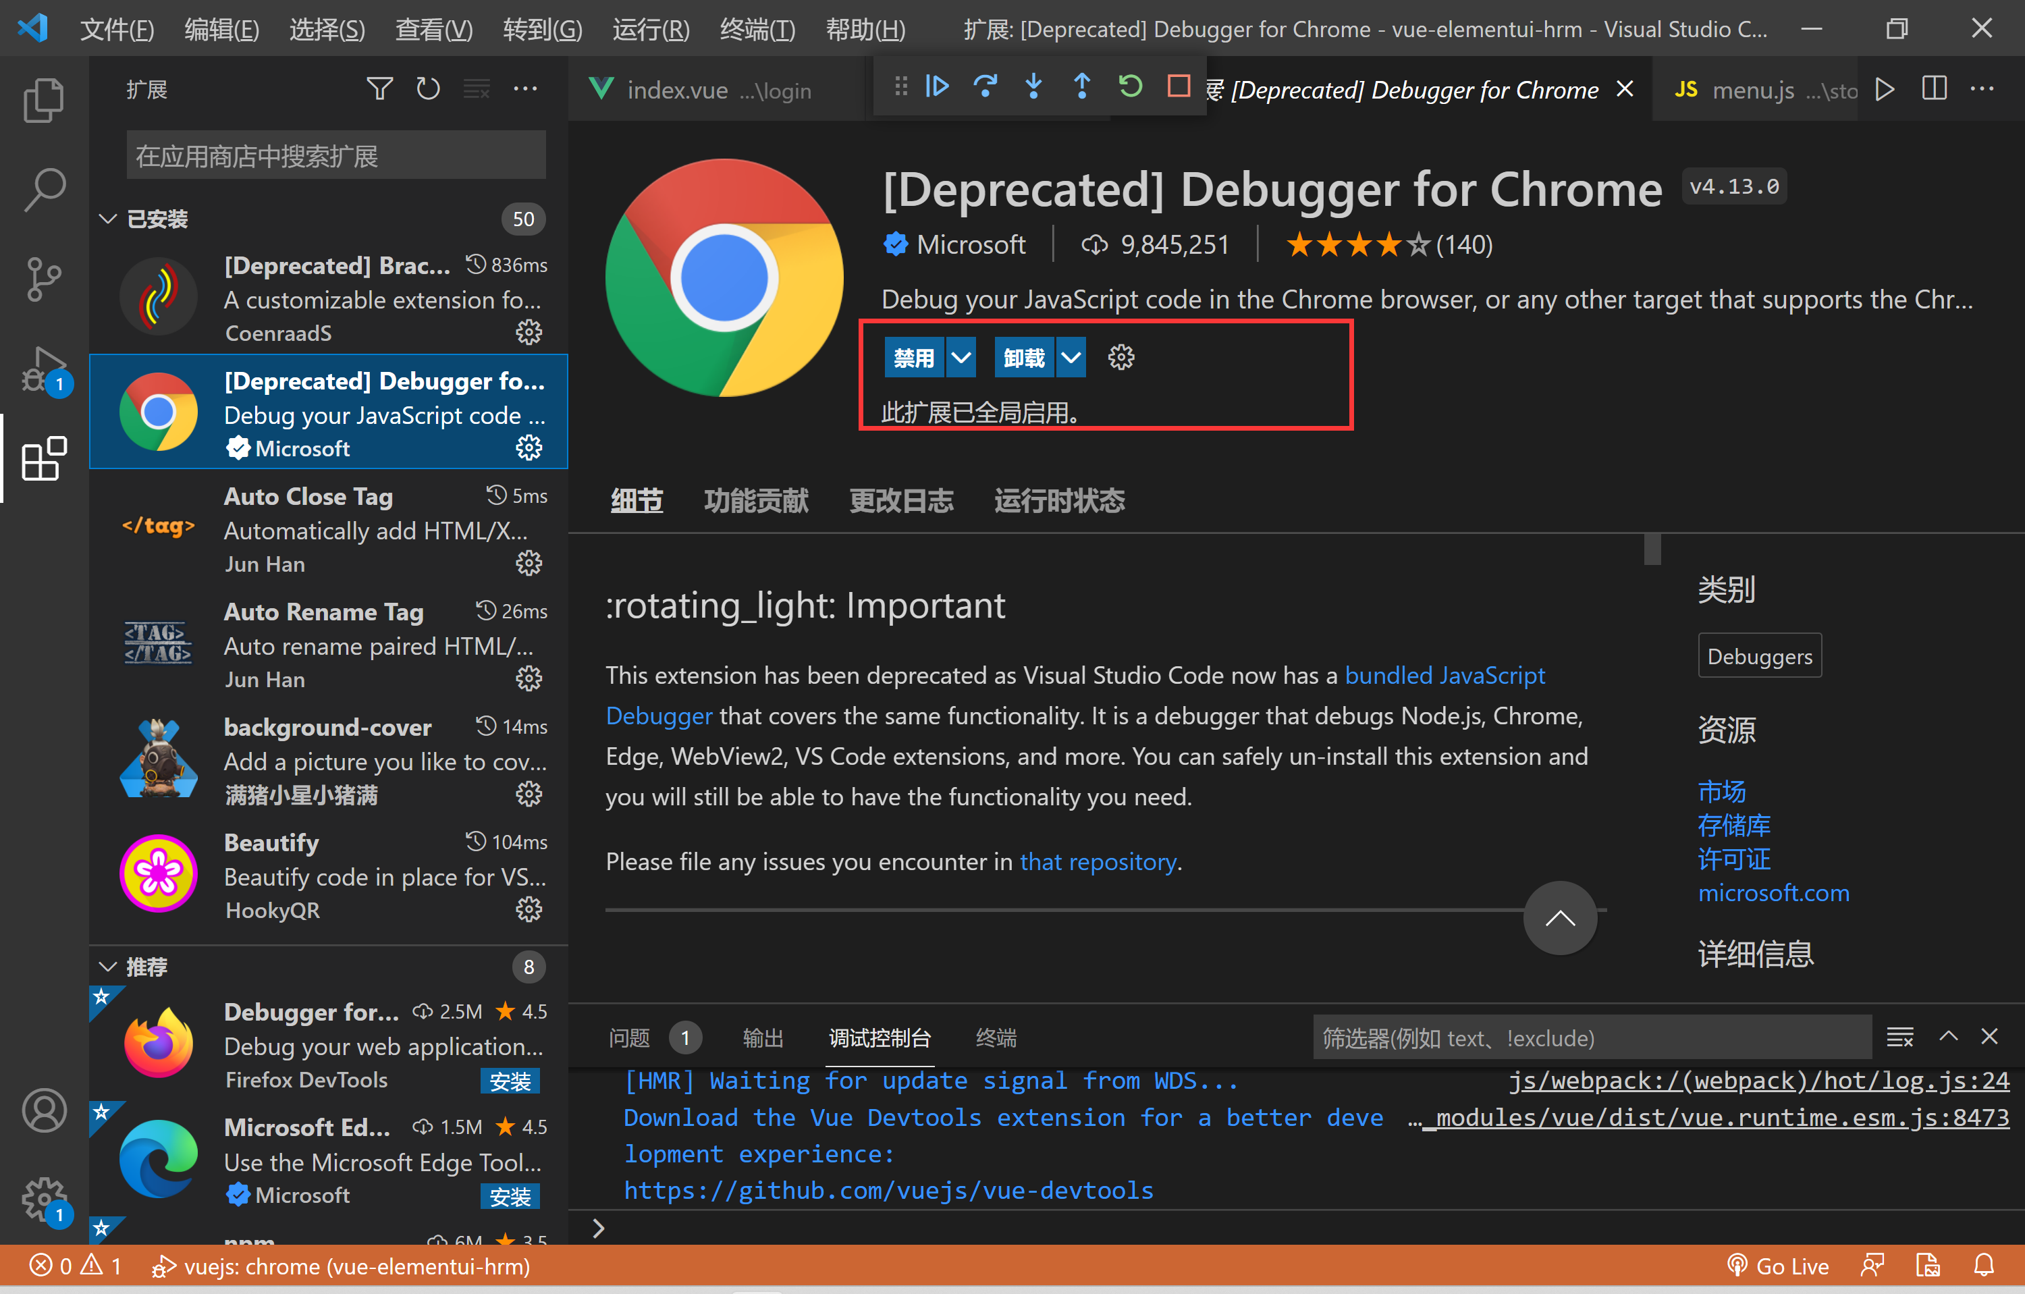Open the Run and Debug view
The height and width of the screenshot is (1294, 2025).
click(x=44, y=369)
